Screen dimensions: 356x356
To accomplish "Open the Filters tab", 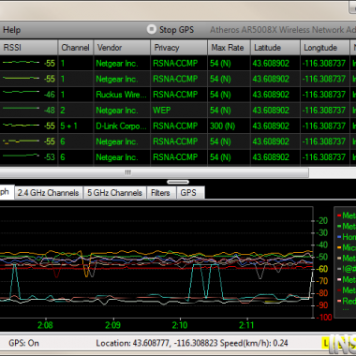I will click(x=161, y=193).
